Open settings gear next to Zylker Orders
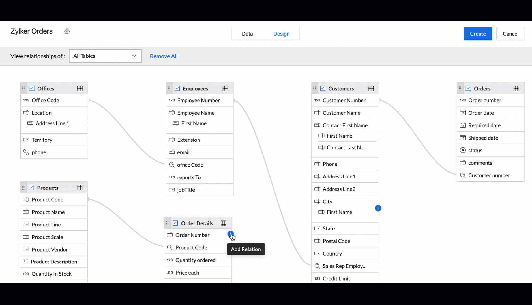This screenshot has width=532, height=305. [x=67, y=31]
